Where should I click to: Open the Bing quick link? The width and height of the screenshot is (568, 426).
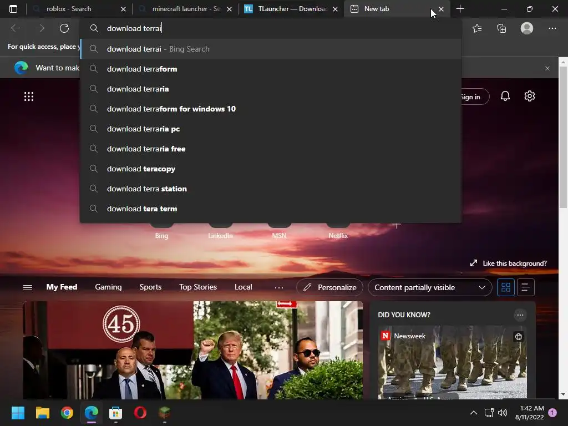pyautogui.click(x=161, y=231)
